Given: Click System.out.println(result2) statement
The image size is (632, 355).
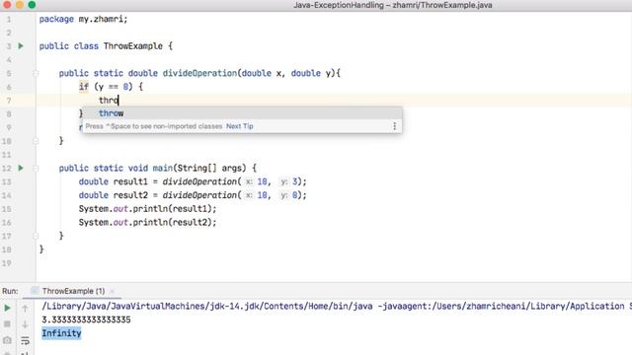Looking at the screenshot, I should 147,222.
